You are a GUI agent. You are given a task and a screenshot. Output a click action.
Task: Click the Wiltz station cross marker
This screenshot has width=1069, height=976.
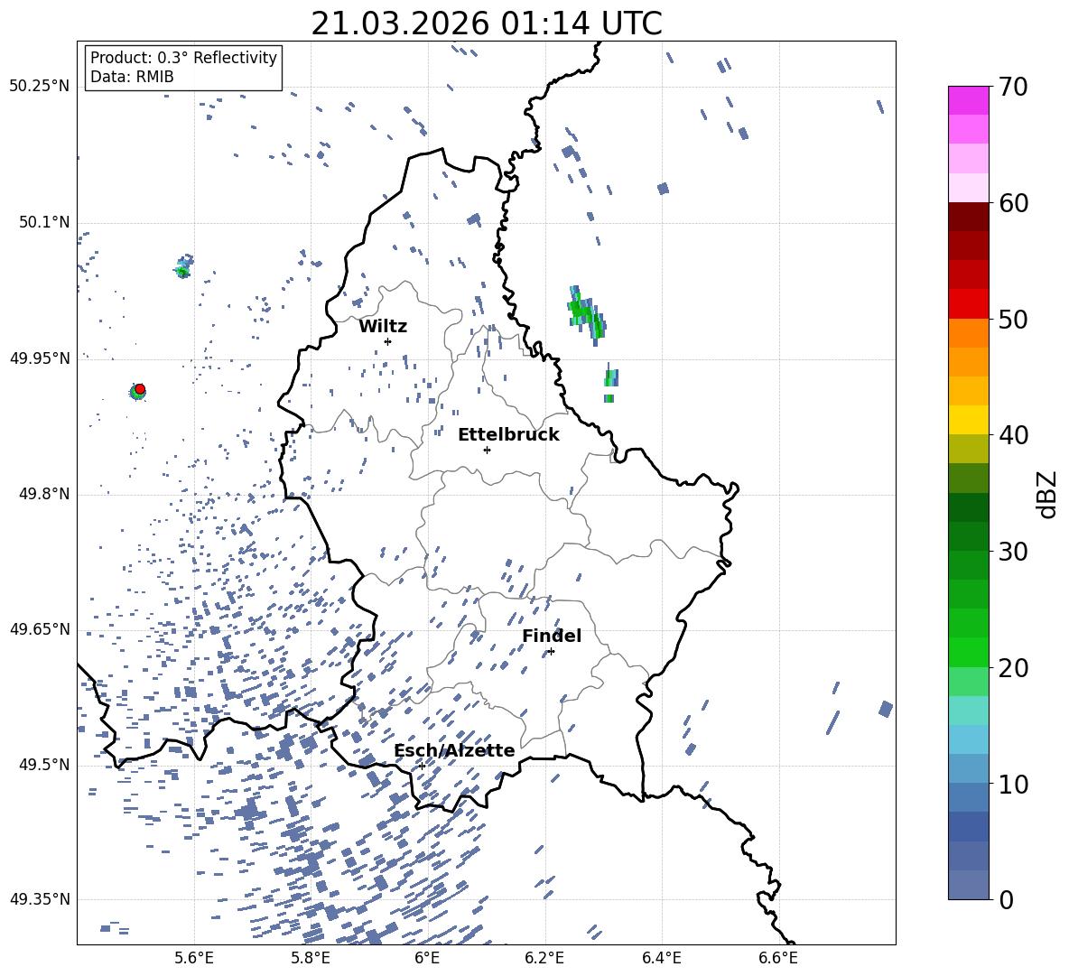(387, 341)
